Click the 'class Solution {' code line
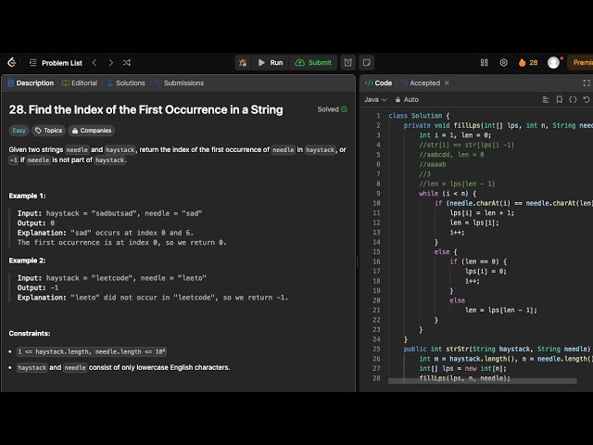Image resolution: width=593 pixels, height=445 pixels. point(419,116)
